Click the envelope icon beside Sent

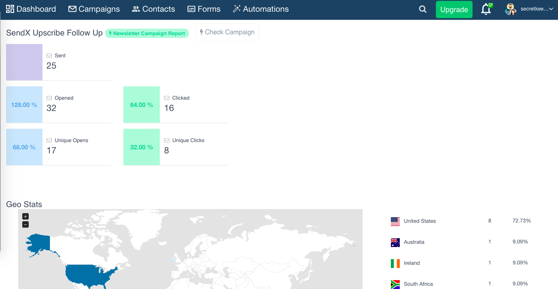click(x=49, y=56)
